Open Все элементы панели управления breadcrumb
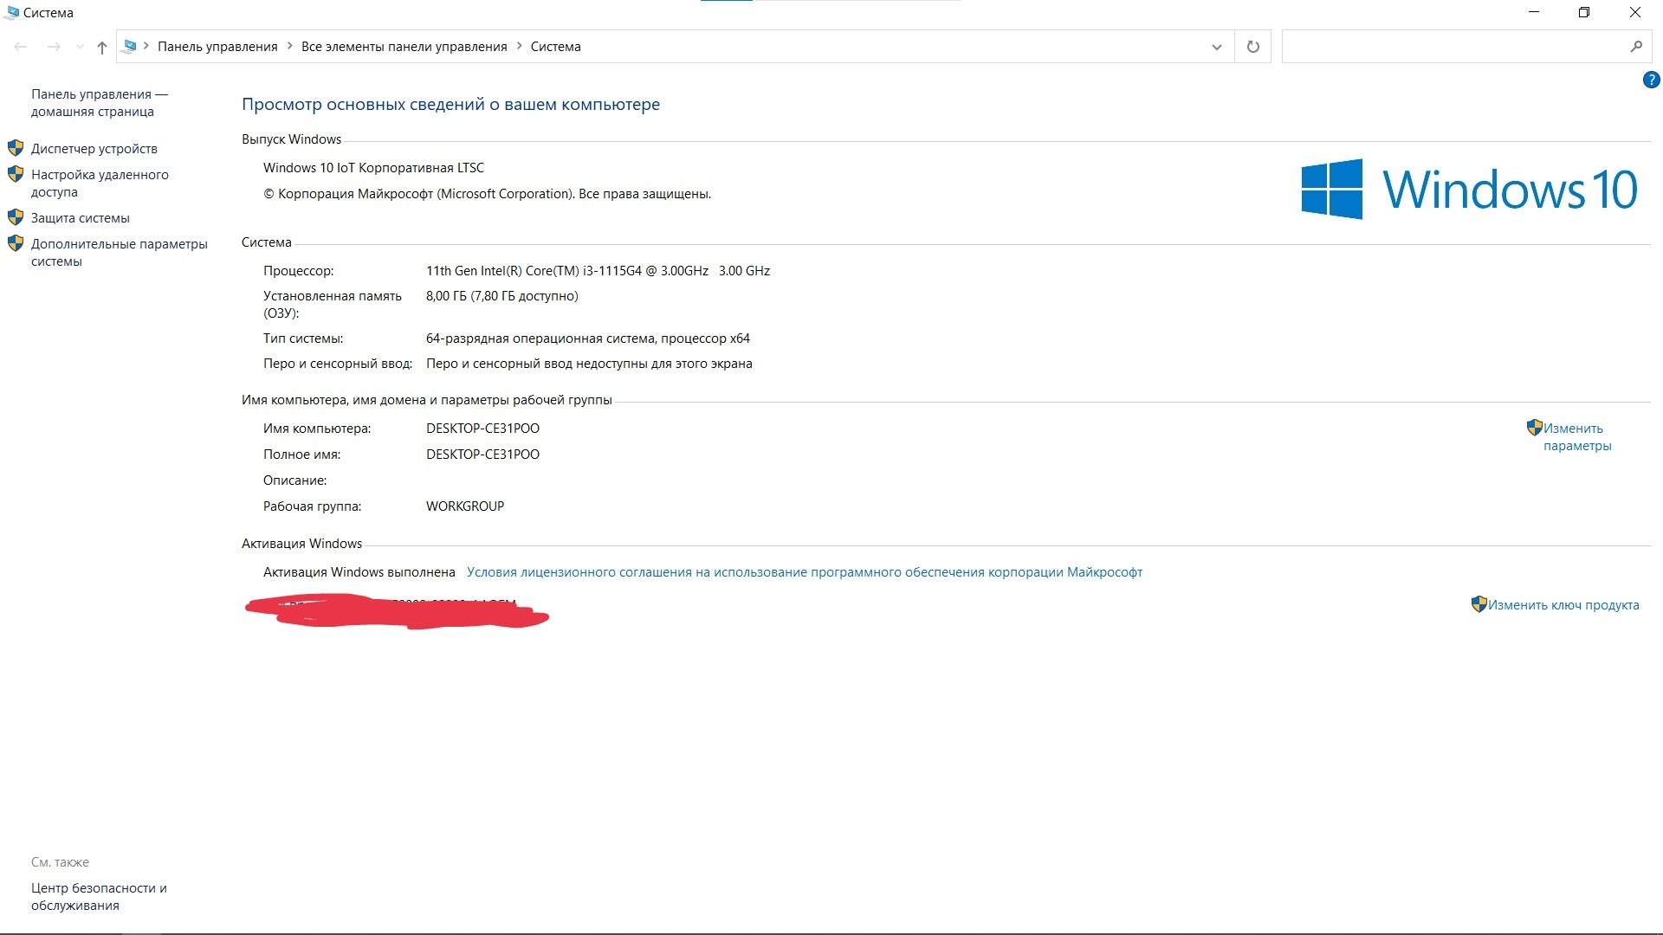Image resolution: width=1663 pixels, height=935 pixels. click(404, 47)
